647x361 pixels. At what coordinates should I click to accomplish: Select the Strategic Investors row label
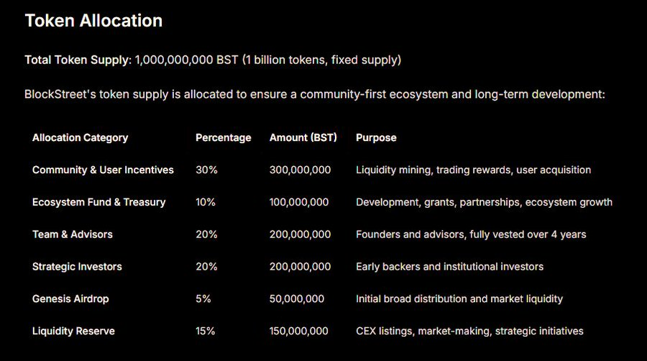(x=77, y=267)
